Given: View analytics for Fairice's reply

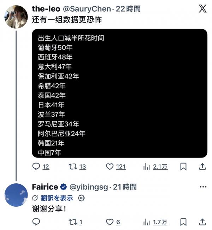Looking at the screenshot, I should [x=147, y=222].
